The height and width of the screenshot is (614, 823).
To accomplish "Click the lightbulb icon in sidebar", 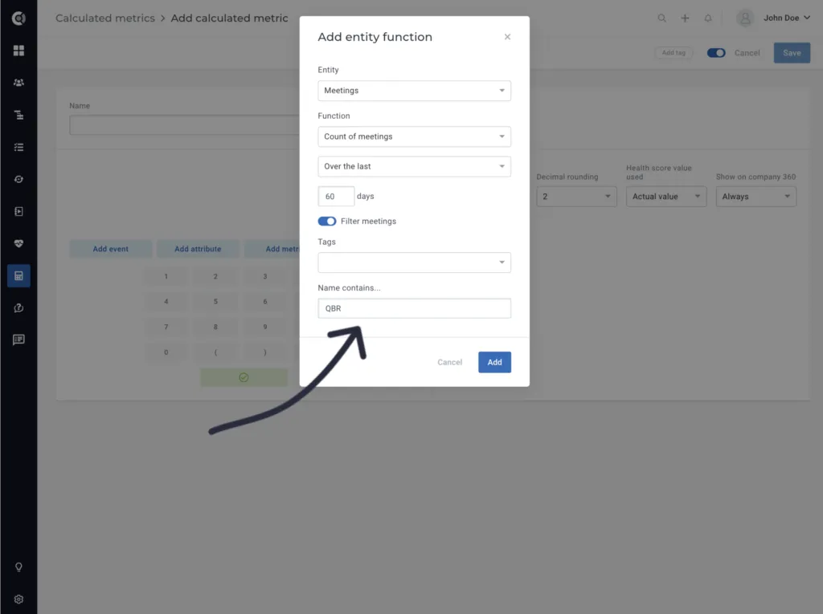I will coord(18,567).
